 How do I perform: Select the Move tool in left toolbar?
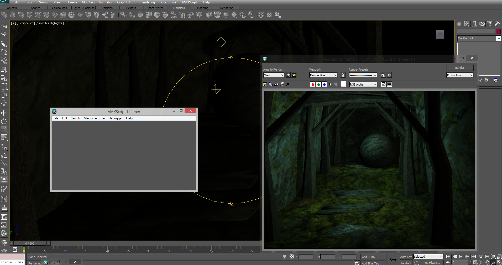point(4,113)
